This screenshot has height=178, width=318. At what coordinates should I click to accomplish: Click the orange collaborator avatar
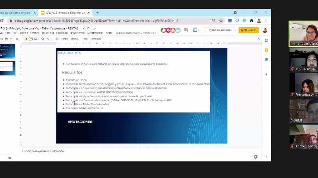[x=173, y=30]
